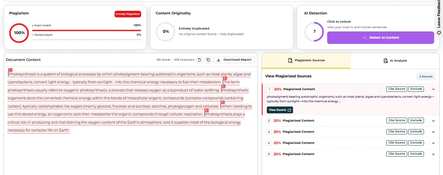Click Exclude for source 2
The height and width of the screenshot is (175, 443).
point(416,121)
